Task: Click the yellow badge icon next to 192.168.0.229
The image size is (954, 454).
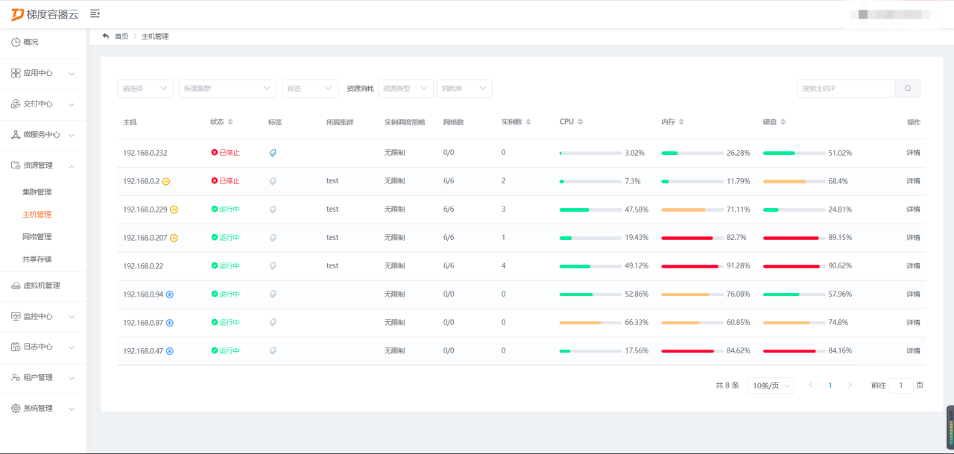Action: (x=174, y=209)
